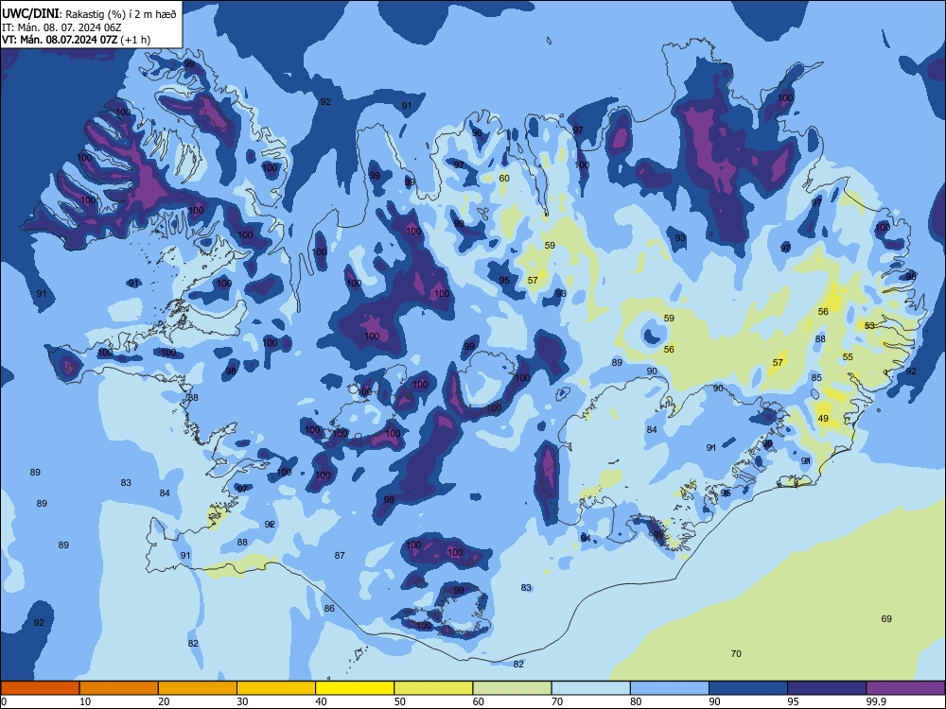Click the 87 humidity value in the southwest
The height and width of the screenshot is (709, 946).
[x=340, y=555]
